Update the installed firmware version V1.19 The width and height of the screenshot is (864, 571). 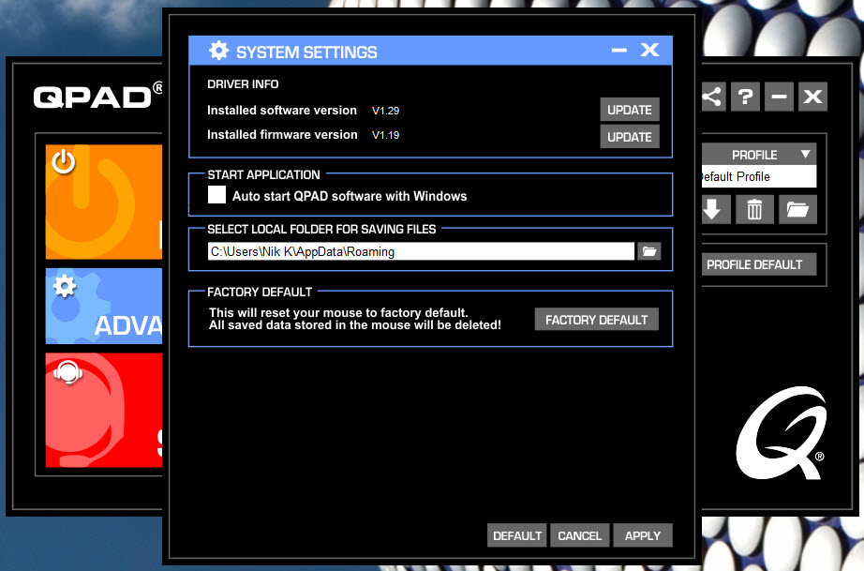(x=630, y=137)
